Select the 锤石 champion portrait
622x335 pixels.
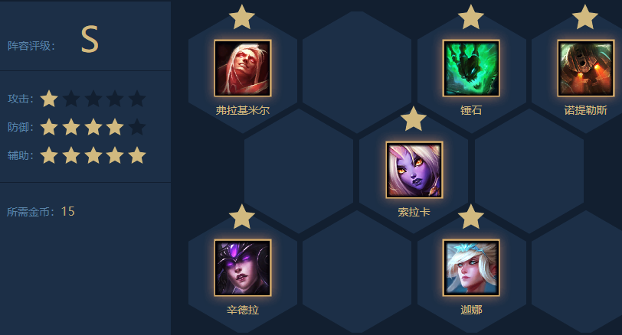point(471,68)
